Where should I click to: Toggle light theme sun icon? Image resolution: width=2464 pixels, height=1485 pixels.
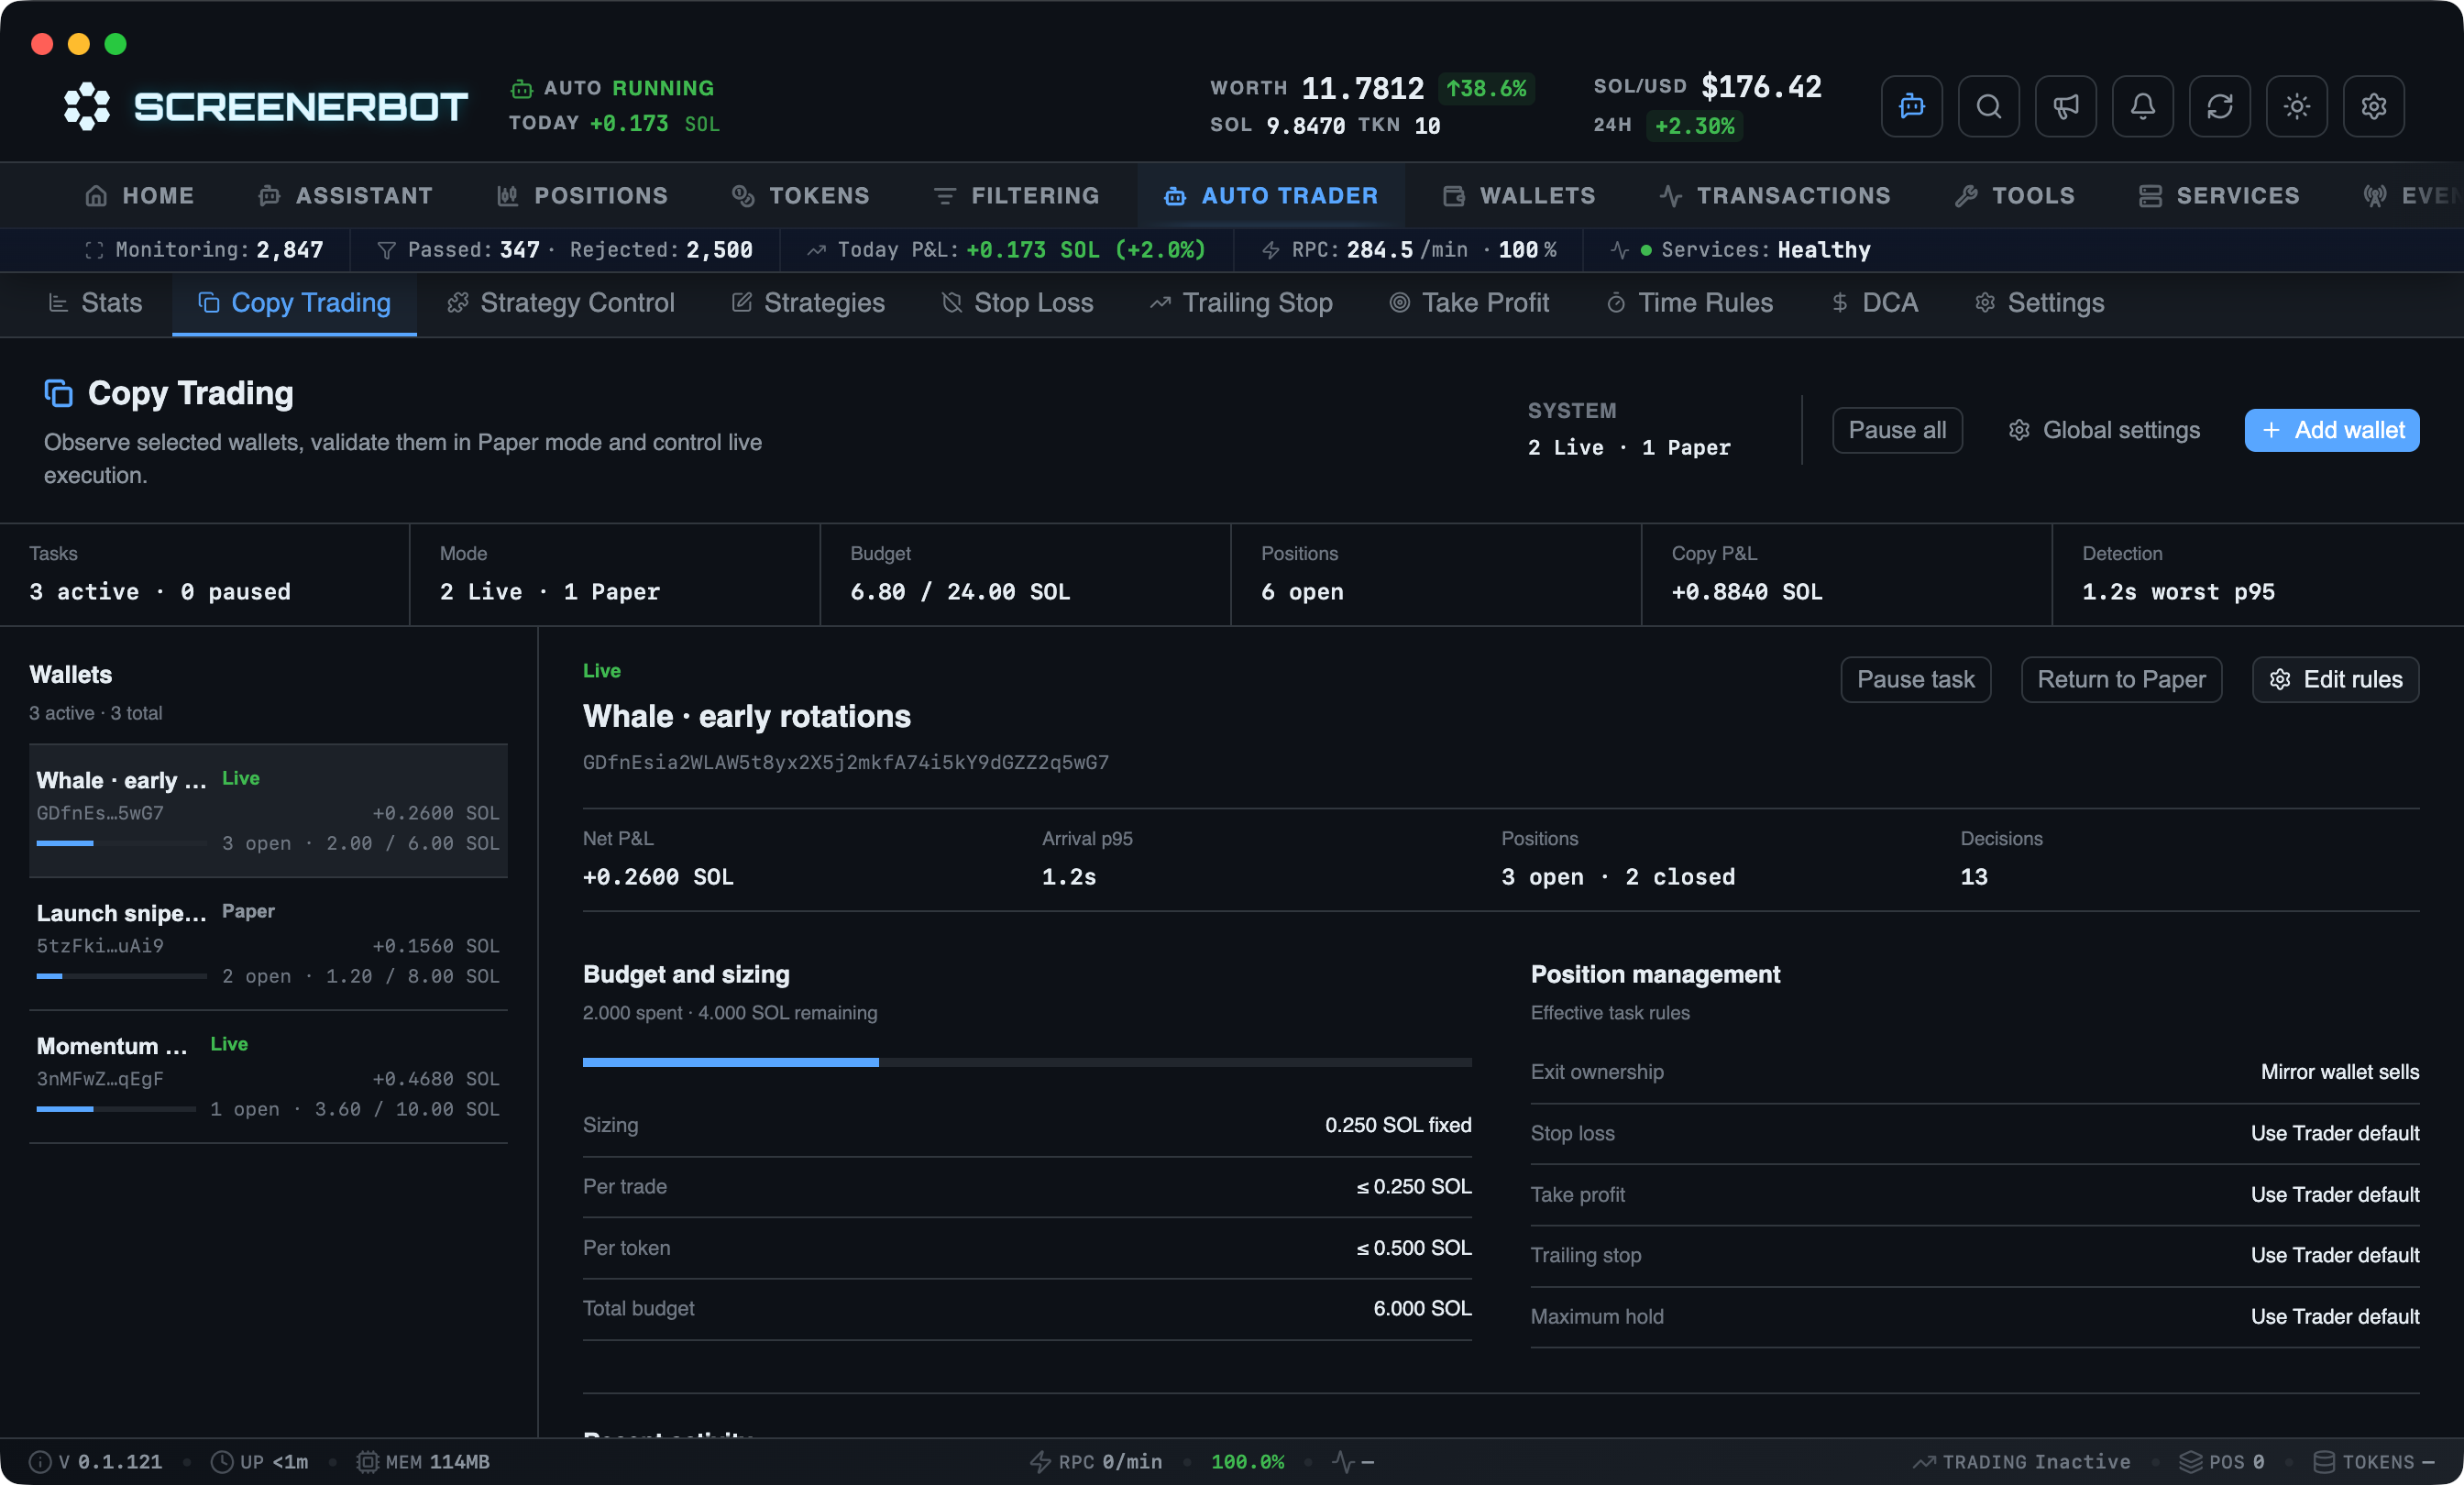pyautogui.click(x=2296, y=106)
